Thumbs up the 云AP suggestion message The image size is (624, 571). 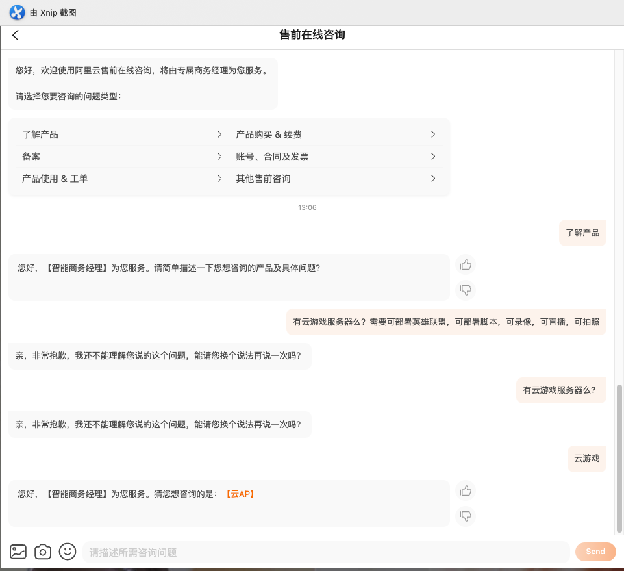point(466,490)
